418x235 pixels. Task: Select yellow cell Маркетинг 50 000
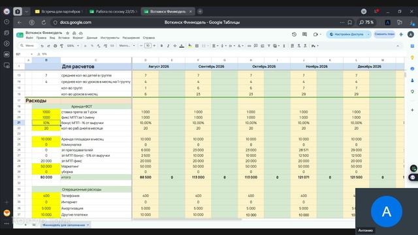46,166
